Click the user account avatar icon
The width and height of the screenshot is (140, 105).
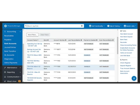125,26
